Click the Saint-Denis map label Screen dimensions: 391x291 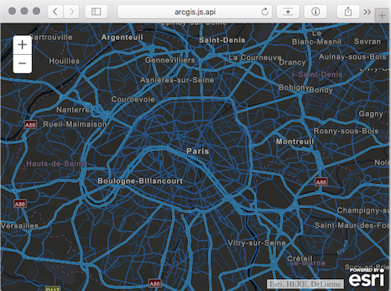(x=222, y=40)
